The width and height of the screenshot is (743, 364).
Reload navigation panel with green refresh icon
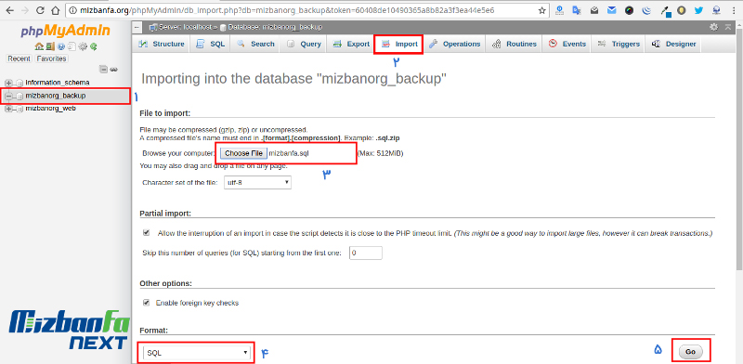pyautogui.click(x=94, y=46)
